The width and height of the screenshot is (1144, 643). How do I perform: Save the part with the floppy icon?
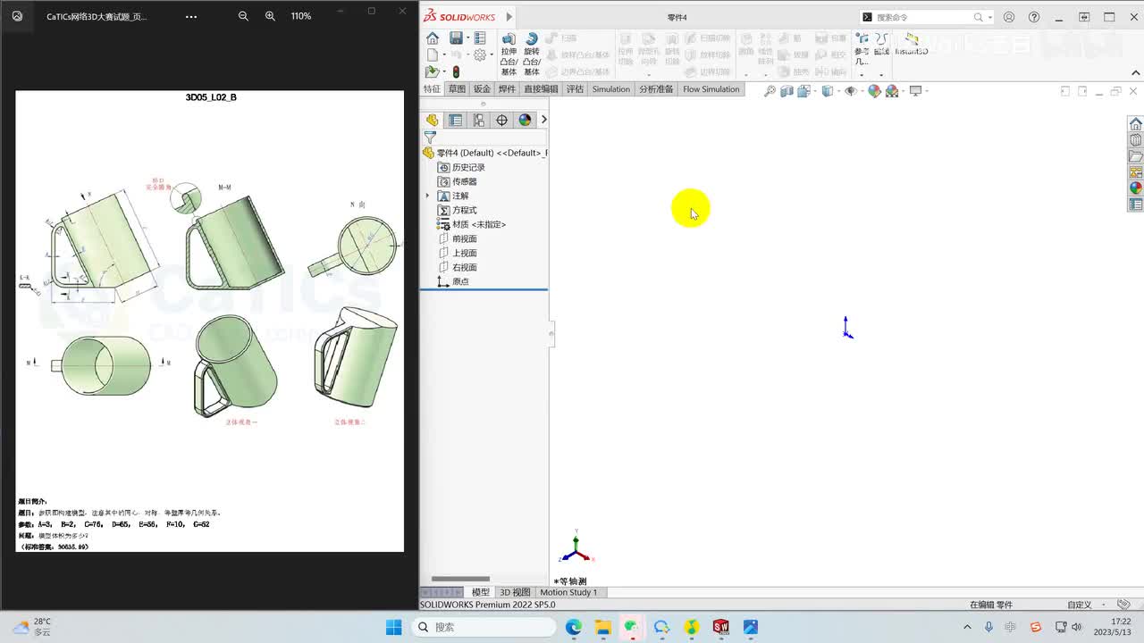[456, 38]
